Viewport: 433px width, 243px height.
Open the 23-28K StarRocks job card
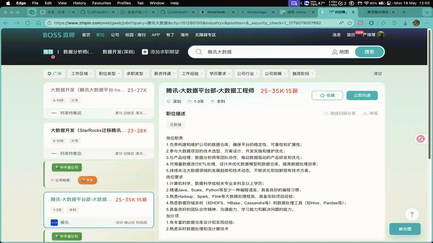click(x=99, y=141)
